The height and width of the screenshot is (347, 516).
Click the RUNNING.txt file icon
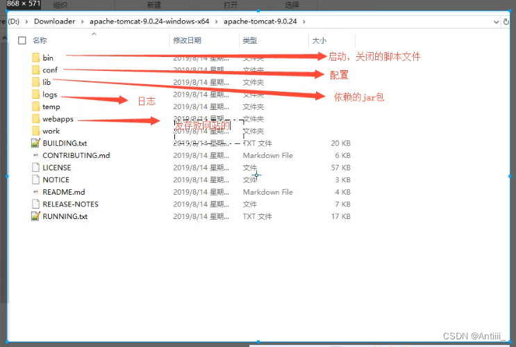[35, 216]
